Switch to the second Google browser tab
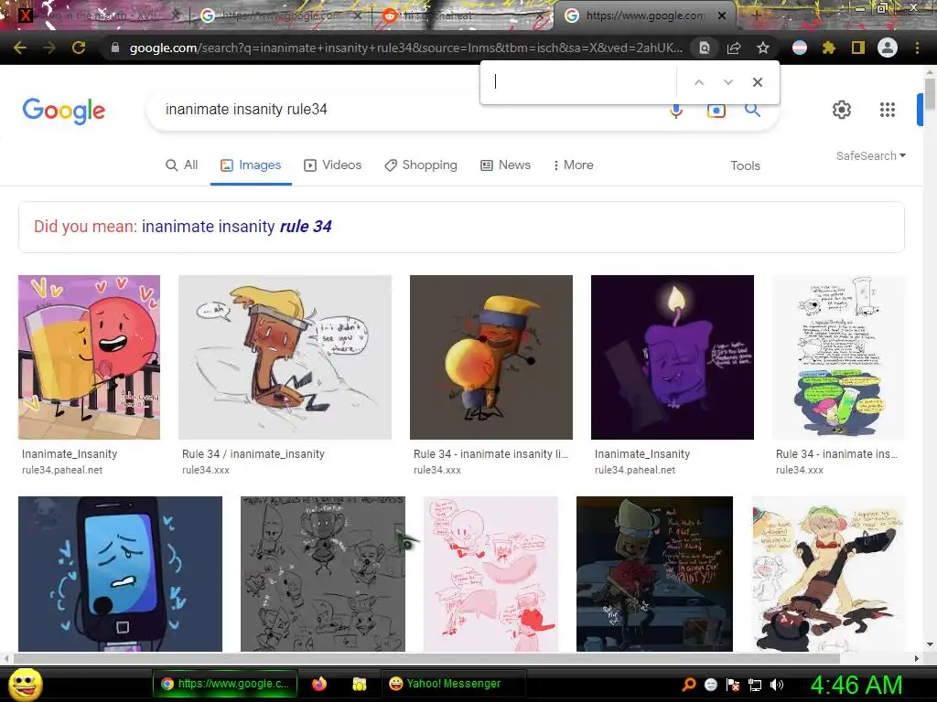Viewport: 937px width, 702px height. point(280,16)
